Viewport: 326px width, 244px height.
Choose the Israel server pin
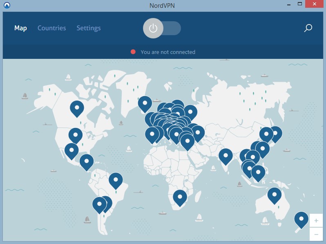[x=188, y=142]
